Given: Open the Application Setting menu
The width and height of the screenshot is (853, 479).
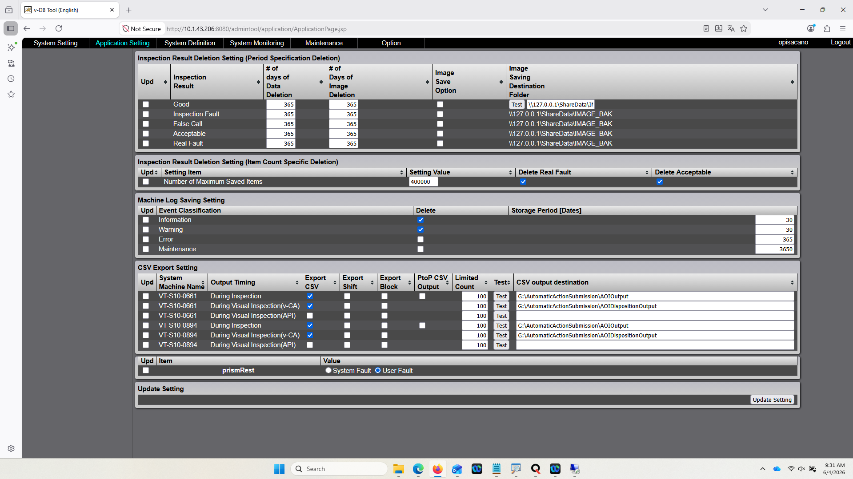Looking at the screenshot, I should (123, 43).
